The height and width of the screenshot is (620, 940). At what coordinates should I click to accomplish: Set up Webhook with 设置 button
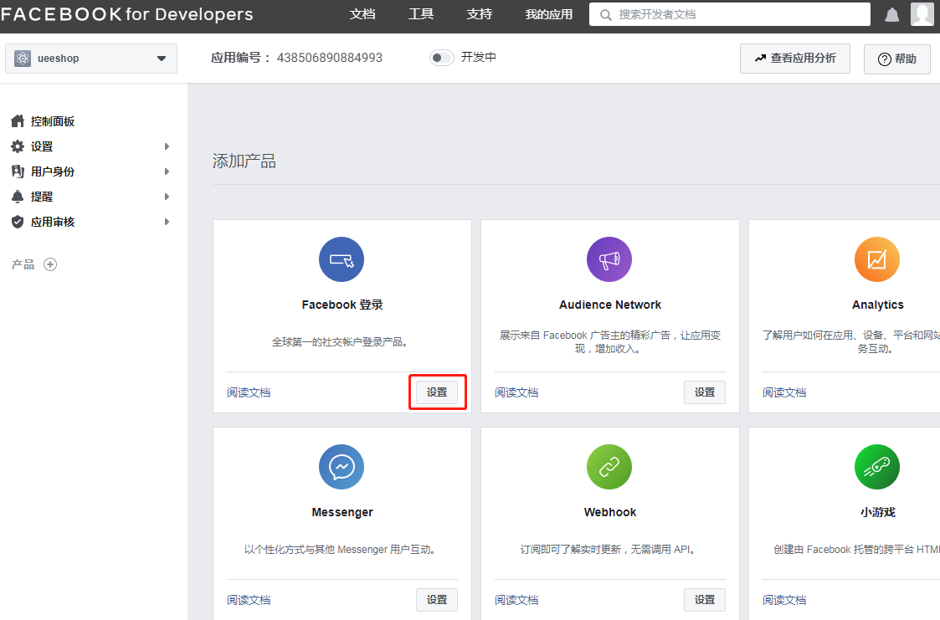[x=705, y=599]
